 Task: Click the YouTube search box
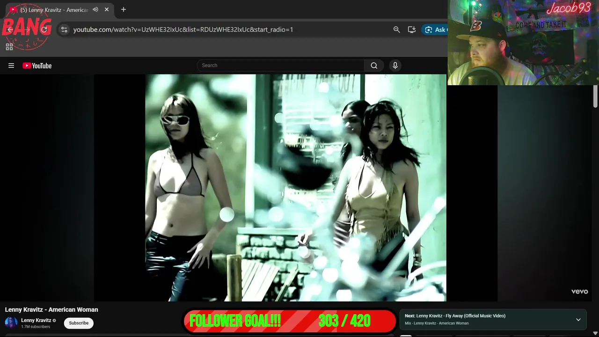coord(280,66)
